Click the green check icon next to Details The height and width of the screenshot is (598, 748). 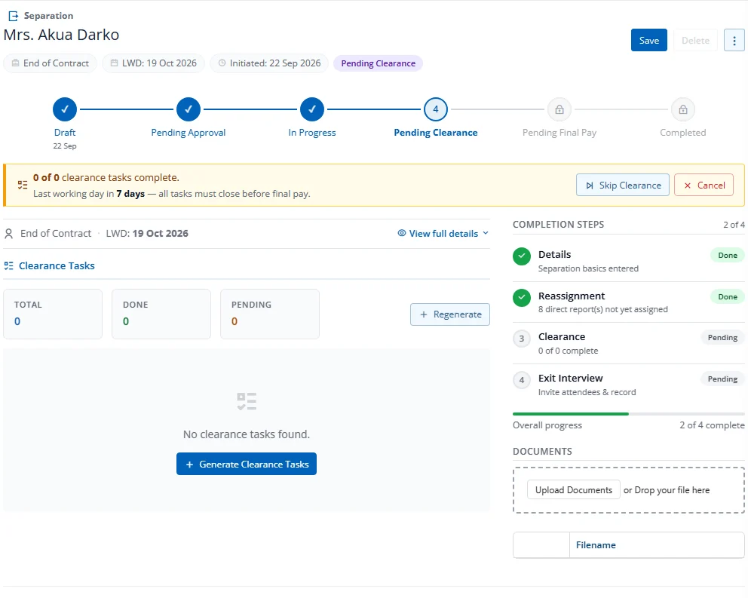click(x=522, y=256)
